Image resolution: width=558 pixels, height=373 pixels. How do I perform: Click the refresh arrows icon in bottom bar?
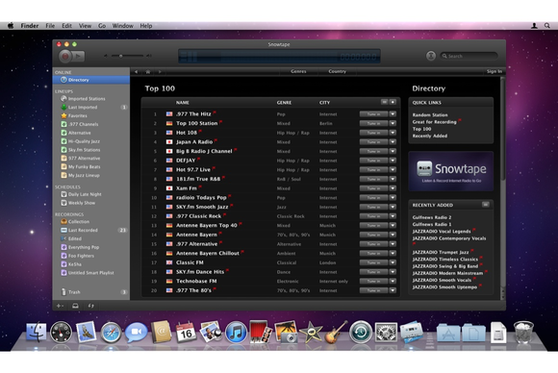[90, 306]
